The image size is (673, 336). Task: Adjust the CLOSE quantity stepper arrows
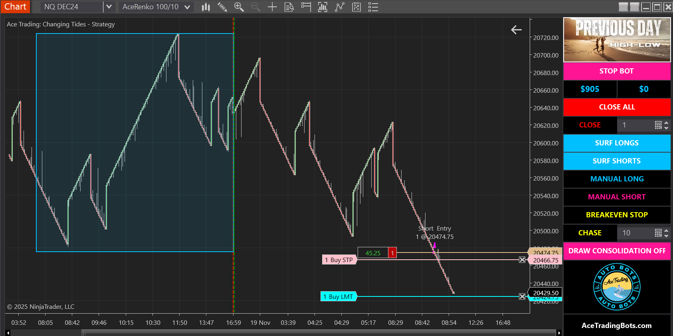[x=666, y=125]
